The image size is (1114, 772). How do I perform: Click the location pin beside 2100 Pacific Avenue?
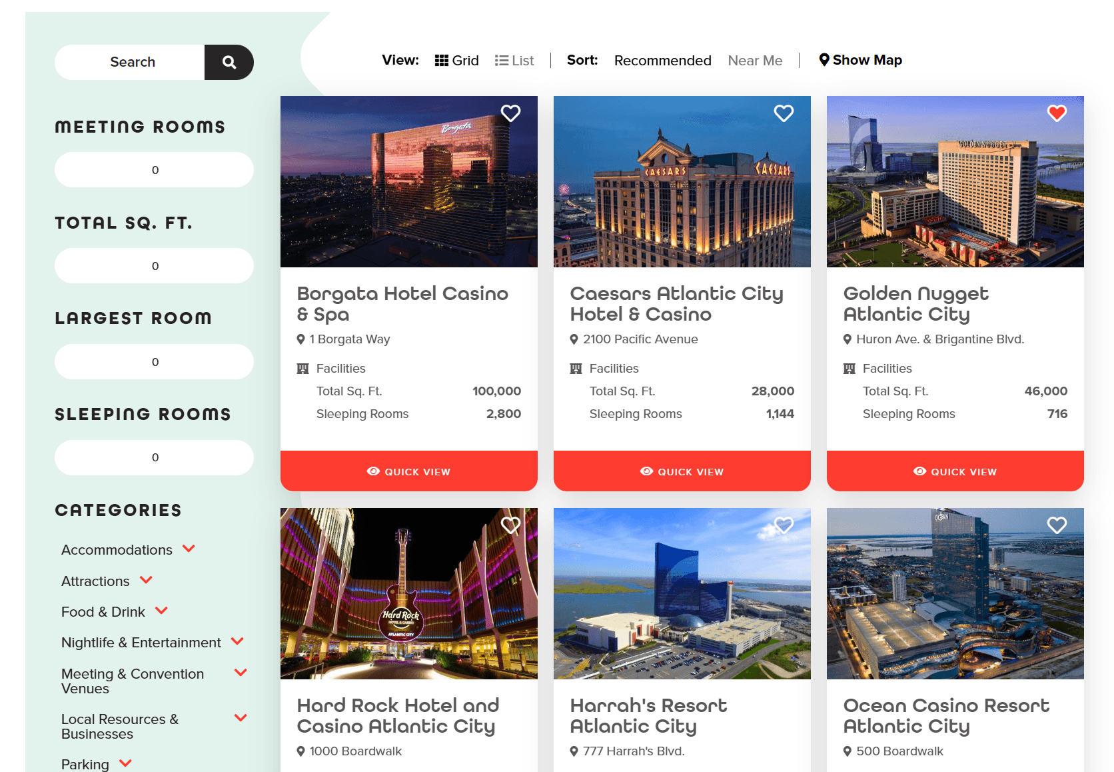574,339
